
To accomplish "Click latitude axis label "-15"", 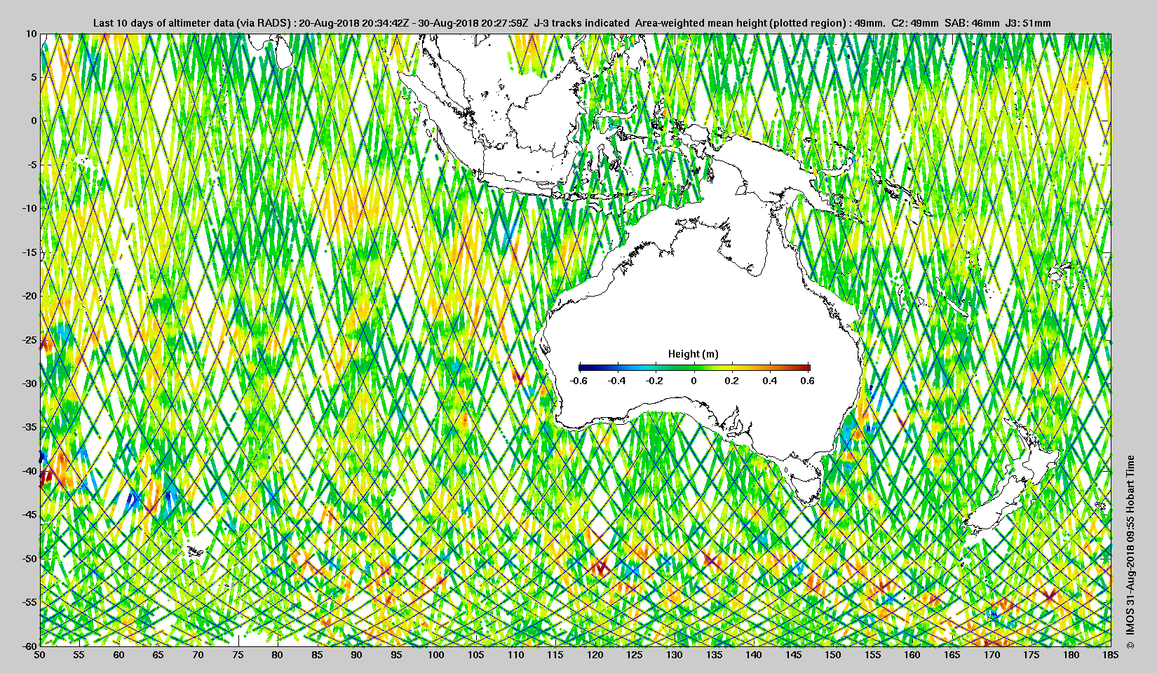I will coord(29,252).
